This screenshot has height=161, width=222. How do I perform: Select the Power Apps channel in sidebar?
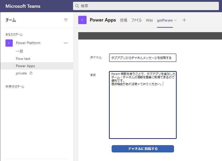point(37,66)
